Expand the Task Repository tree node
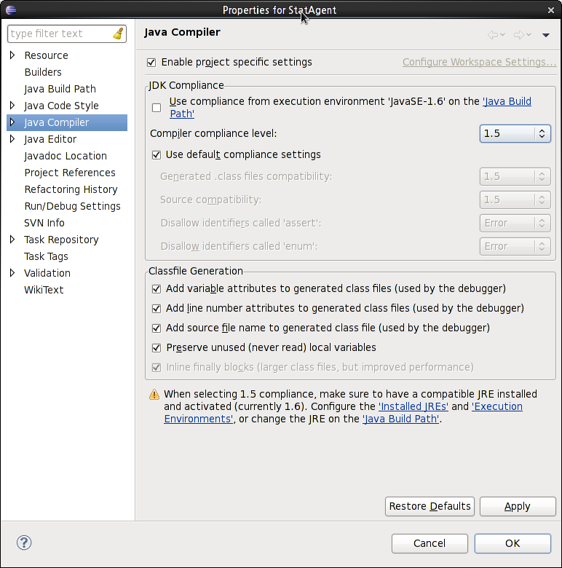Screen dimensions: 562x568 coord(12,240)
